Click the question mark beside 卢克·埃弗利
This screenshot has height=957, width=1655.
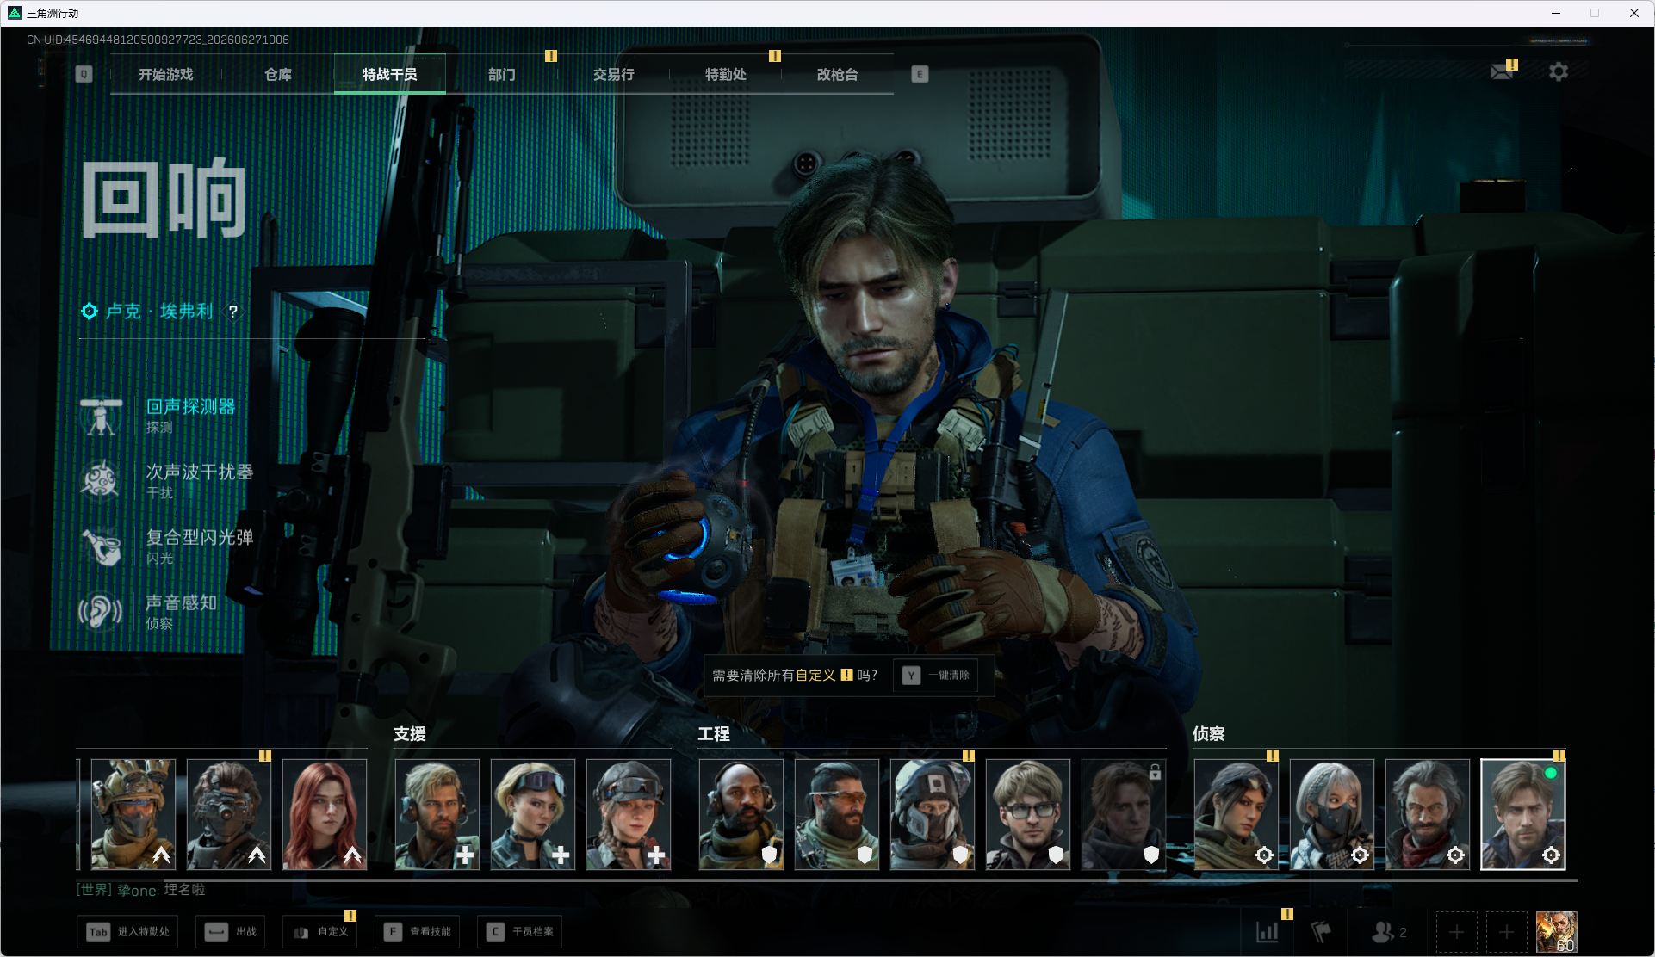(x=232, y=312)
